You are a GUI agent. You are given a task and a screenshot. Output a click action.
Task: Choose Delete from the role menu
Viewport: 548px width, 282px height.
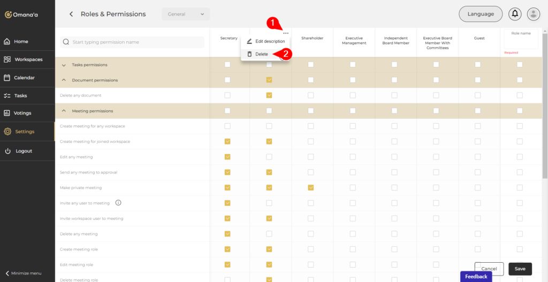coord(261,54)
